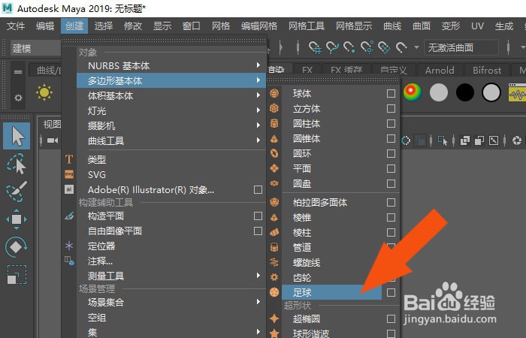Expand the 场景集合 submenu
Image resolution: width=526 pixels, height=338 pixels.
click(171, 302)
